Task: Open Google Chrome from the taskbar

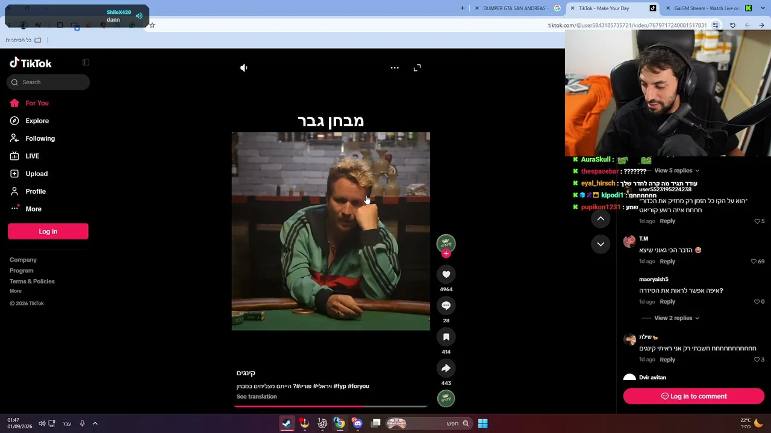Action: click(340, 423)
